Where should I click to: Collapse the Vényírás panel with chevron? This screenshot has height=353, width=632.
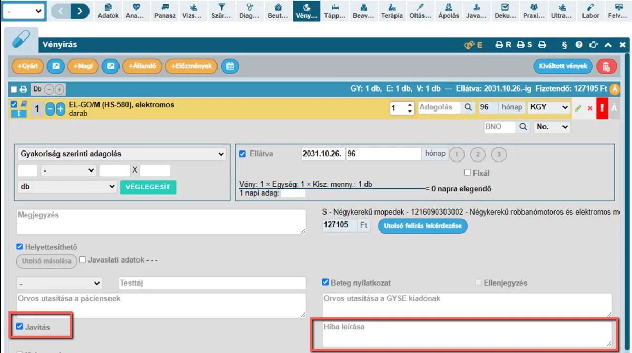point(608,45)
